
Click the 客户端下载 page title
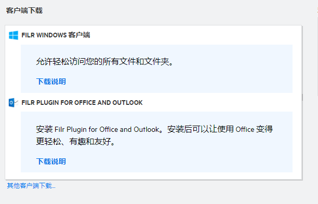[24, 10]
